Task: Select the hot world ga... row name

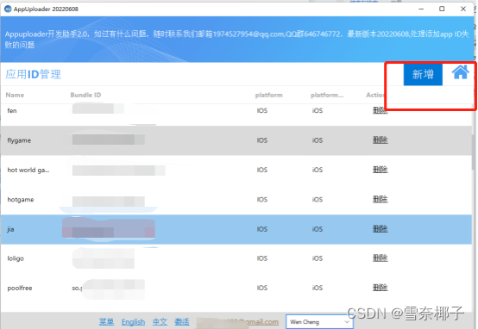Action: (x=28, y=170)
